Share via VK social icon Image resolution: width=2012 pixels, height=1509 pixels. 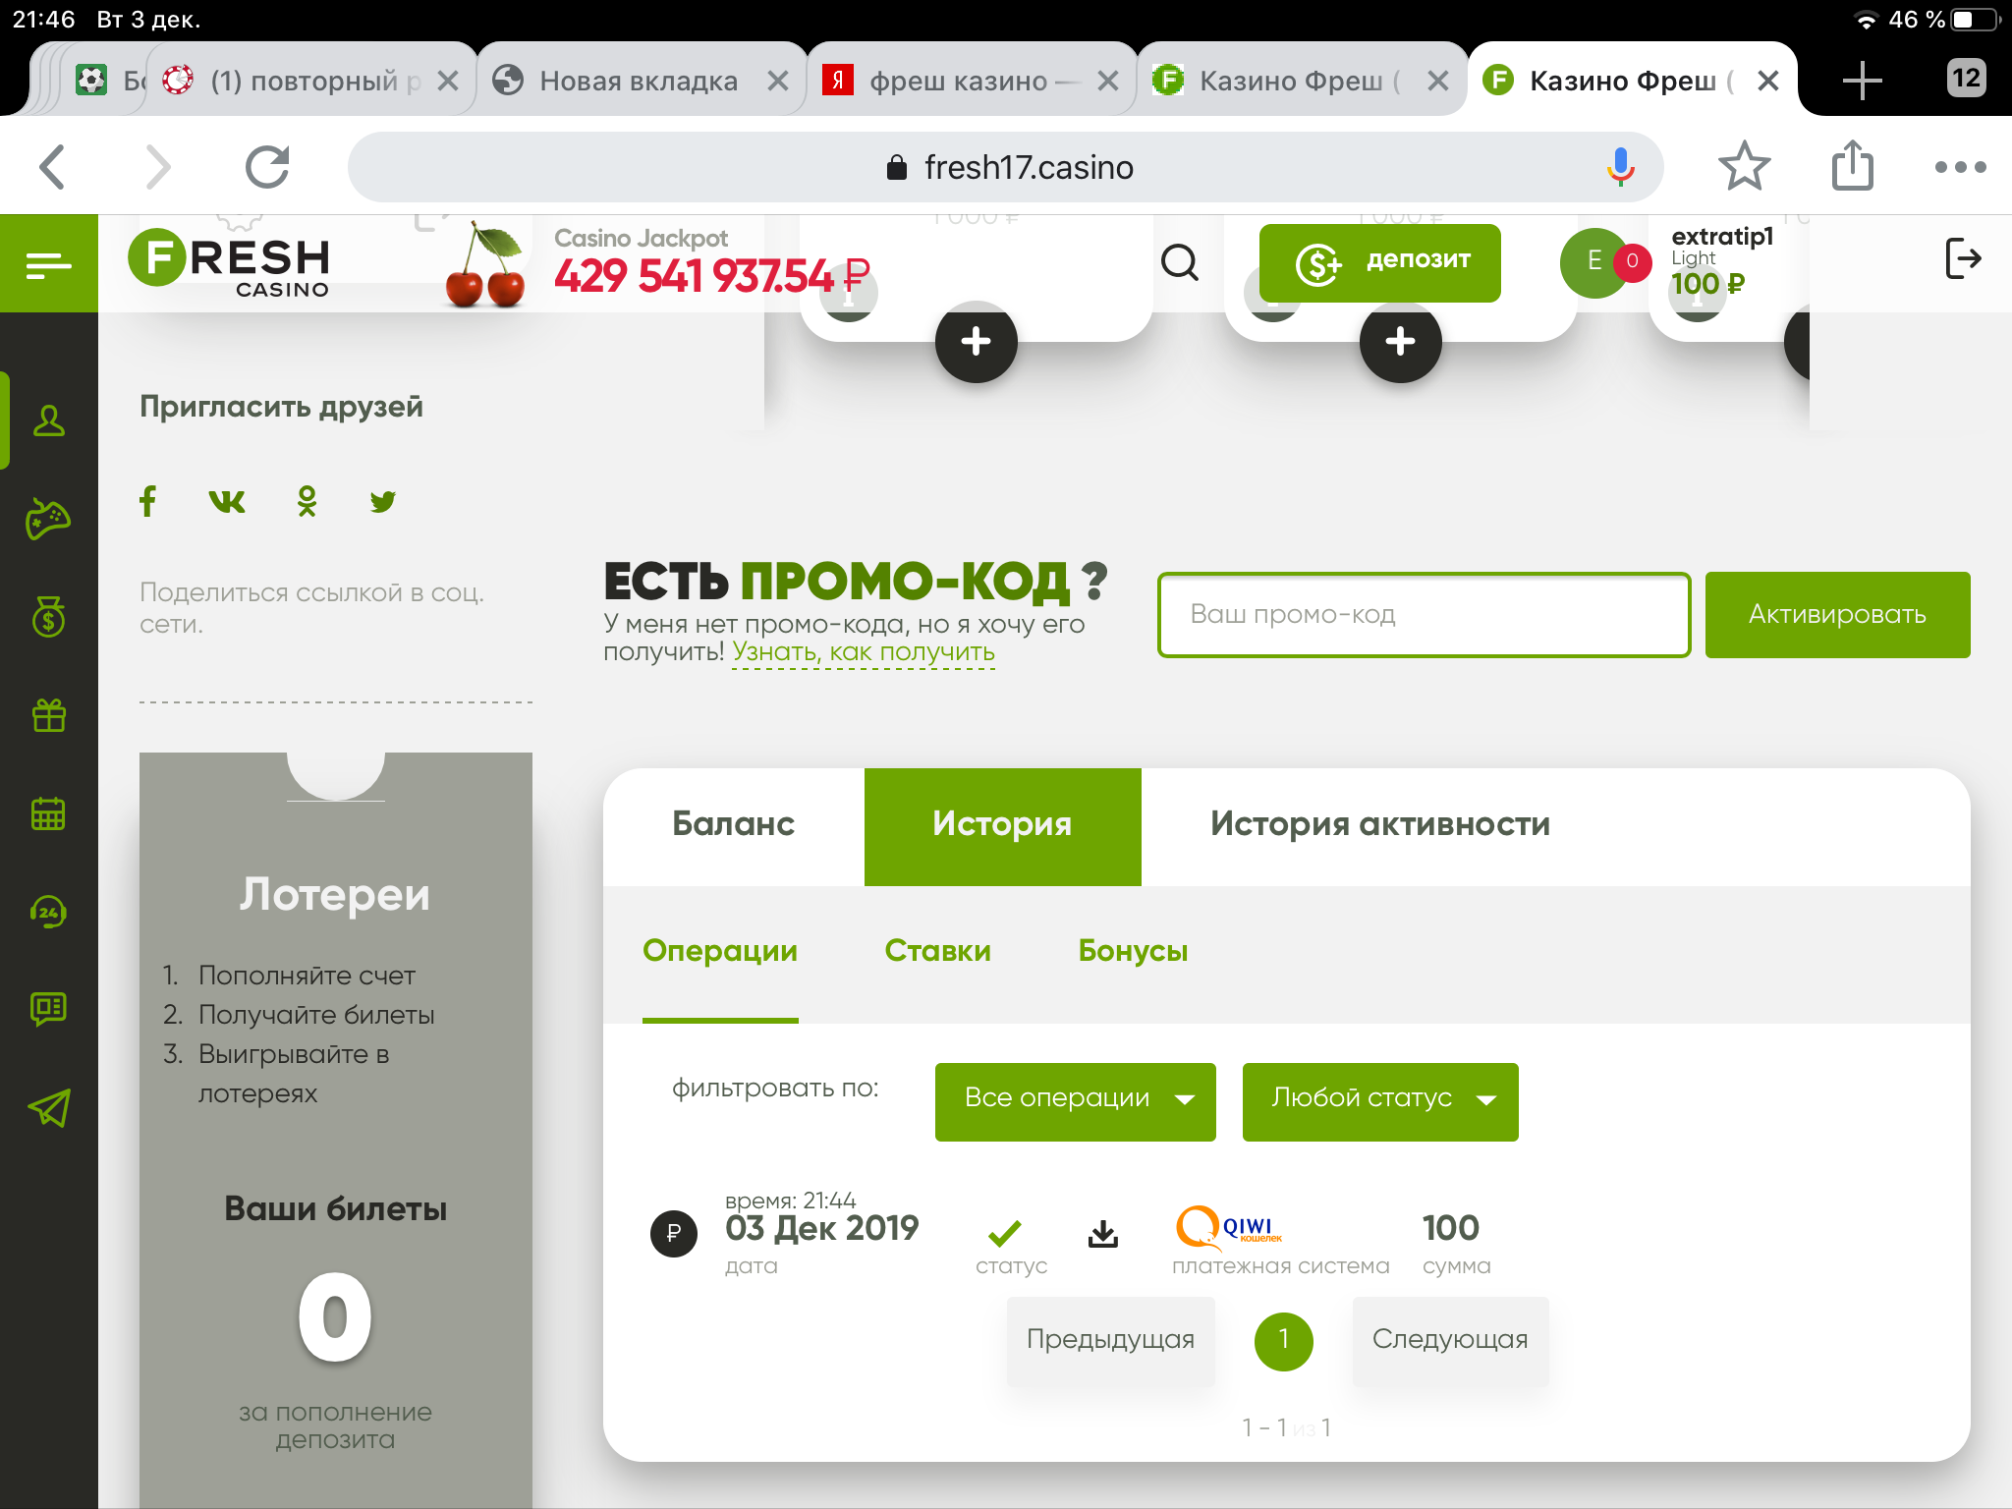tap(227, 502)
